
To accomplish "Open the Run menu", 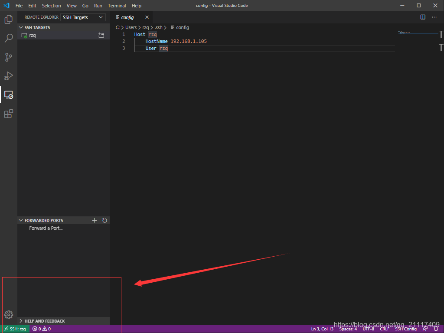I will click(98, 6).
